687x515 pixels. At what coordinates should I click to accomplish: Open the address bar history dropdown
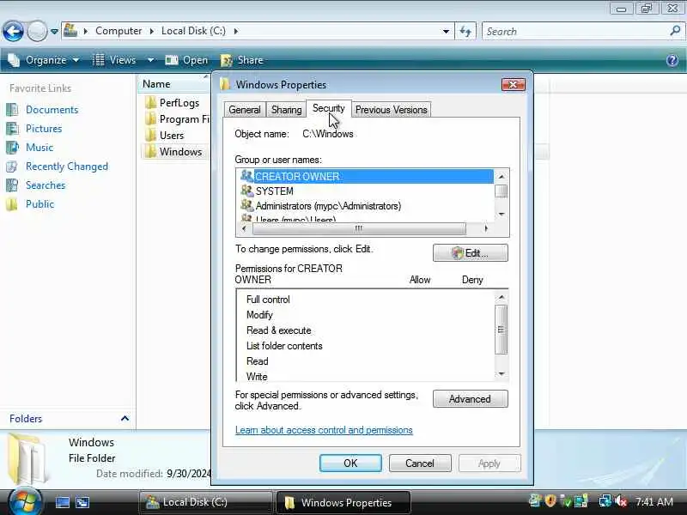coord(446,32)
